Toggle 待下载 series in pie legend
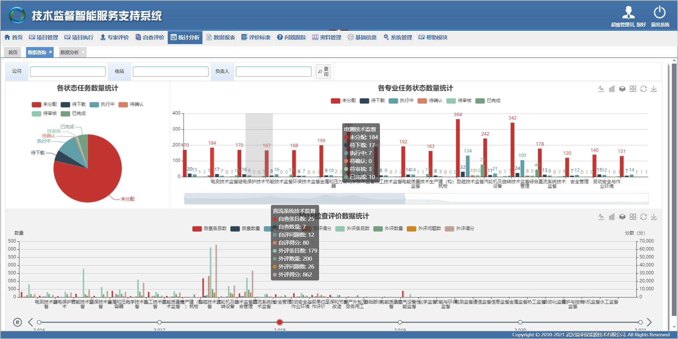The height and width of the screenshot is (339, 678). 73,104
